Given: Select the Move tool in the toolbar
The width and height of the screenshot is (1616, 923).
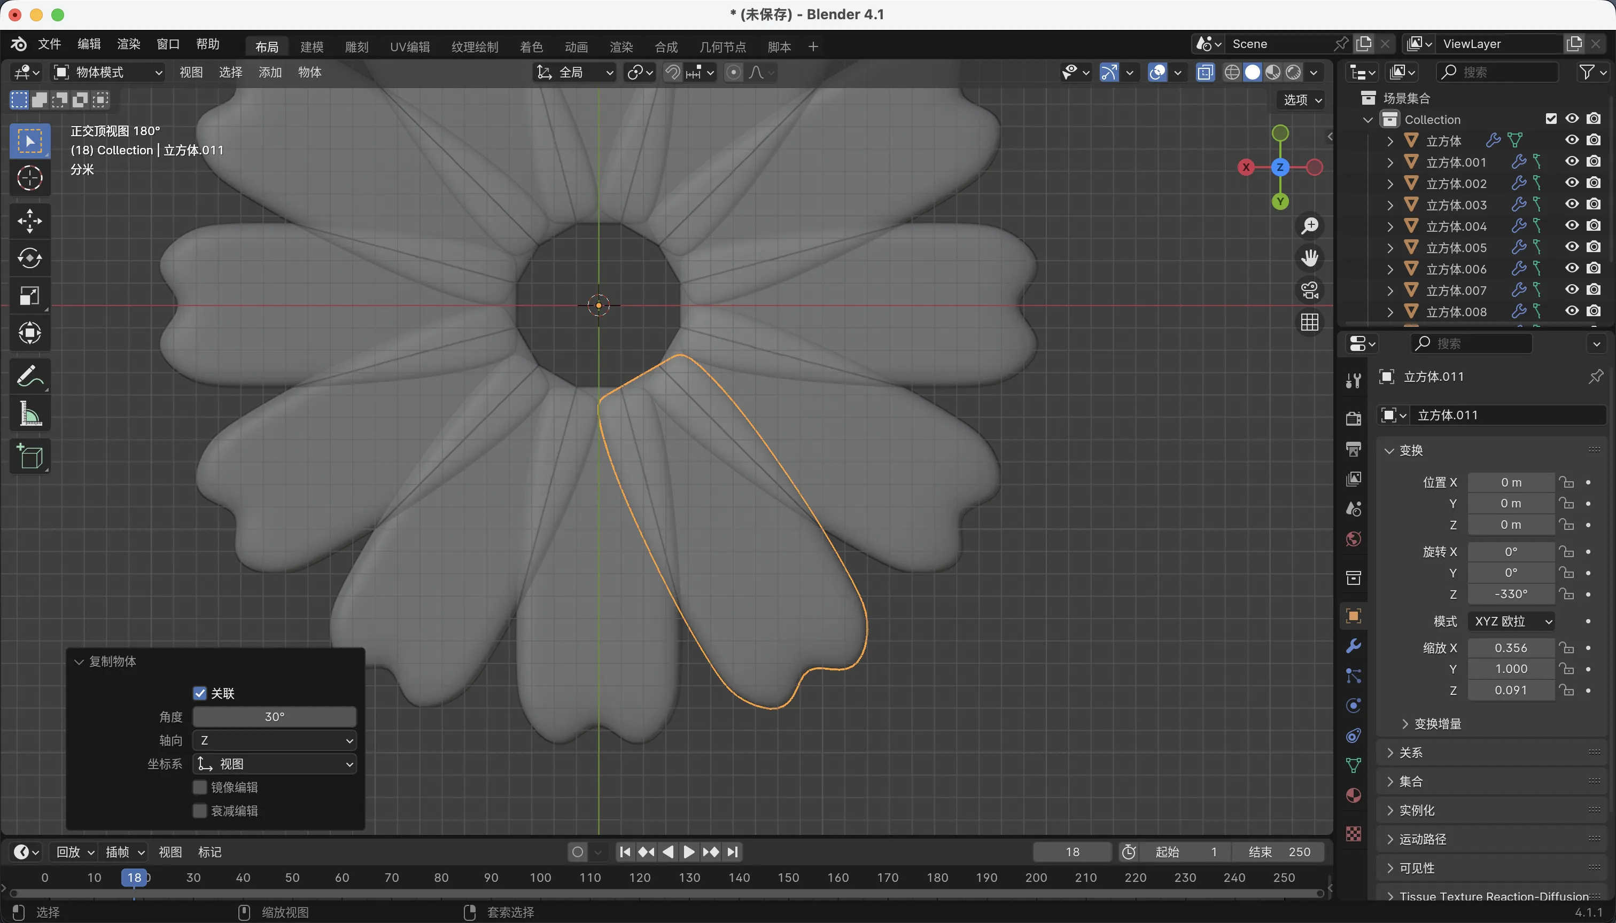Looking at the screenshot, I should [29, 221].
